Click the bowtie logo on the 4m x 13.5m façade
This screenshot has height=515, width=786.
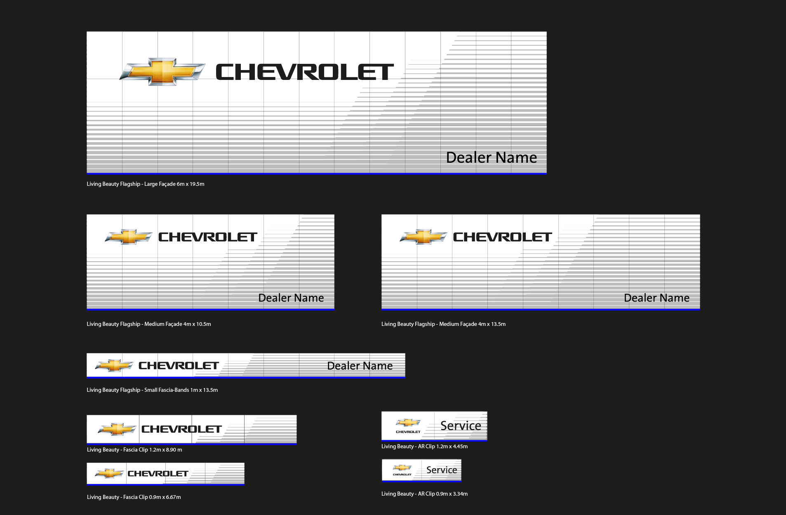(423, 237)
